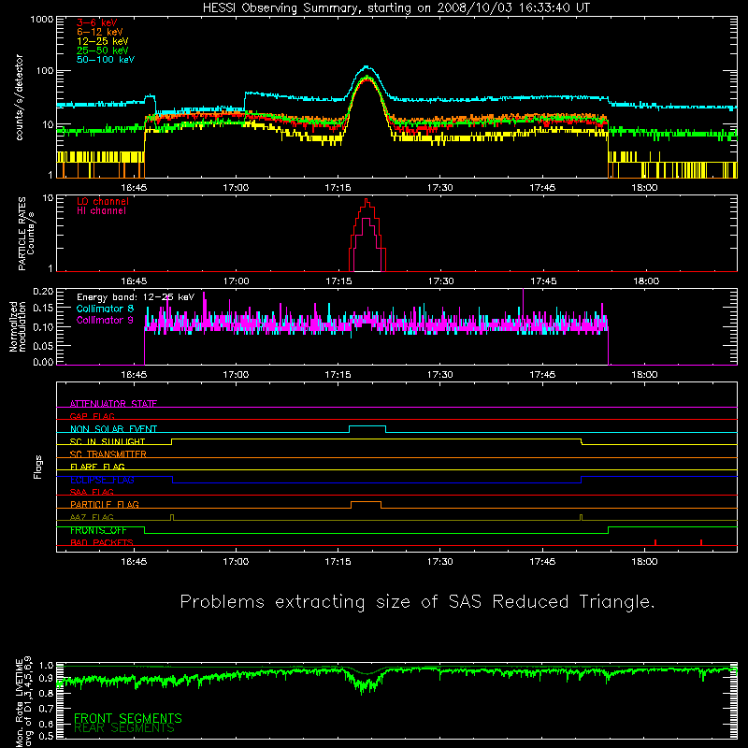Select the FRONT SEGMENTS legend label
This screenshot has height=748, width=748.
pyautogui.click(x=128, y=718)
